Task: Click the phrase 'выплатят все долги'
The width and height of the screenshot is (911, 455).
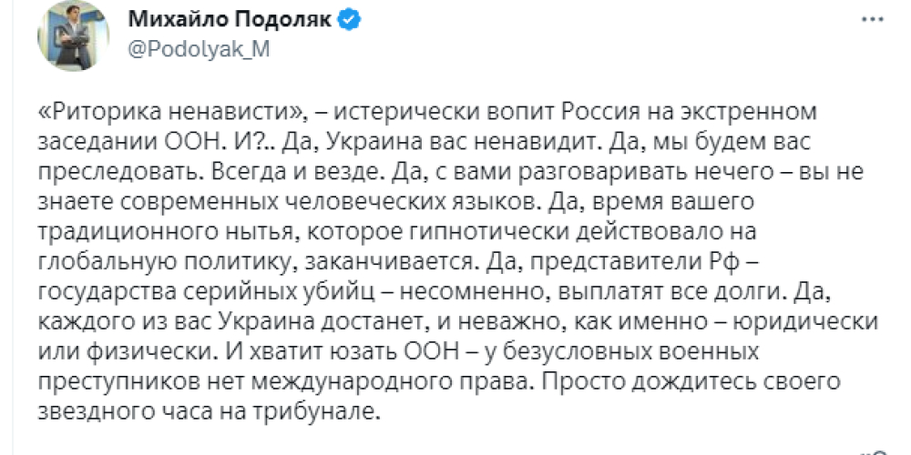Action: [x=667, y=292]
